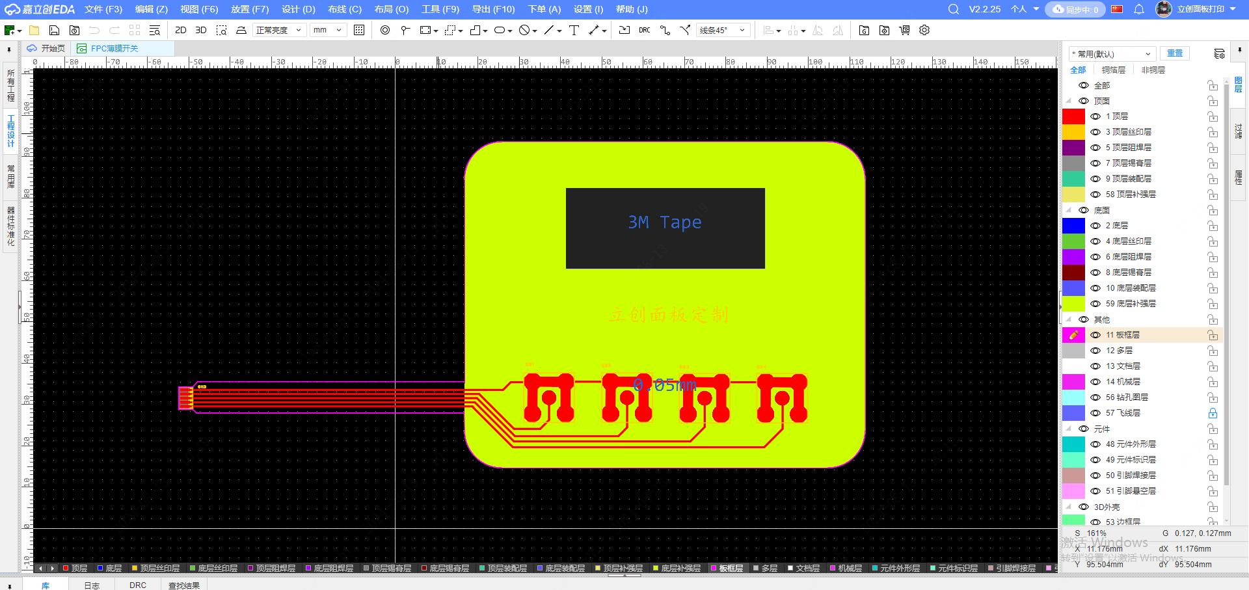Select the 铜箔层 filter link
1249x590 pixels.
tap(1113, 70)
